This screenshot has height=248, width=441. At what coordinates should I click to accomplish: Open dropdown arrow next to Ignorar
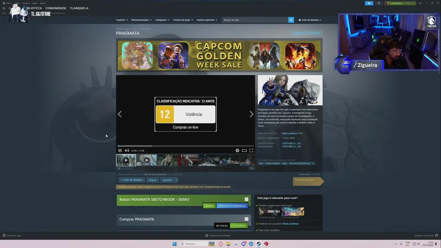click(x=176, y=180)
